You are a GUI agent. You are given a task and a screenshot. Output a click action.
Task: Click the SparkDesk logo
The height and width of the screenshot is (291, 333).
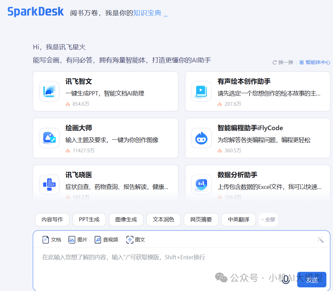pyautogui.click(x=35, y=12)
